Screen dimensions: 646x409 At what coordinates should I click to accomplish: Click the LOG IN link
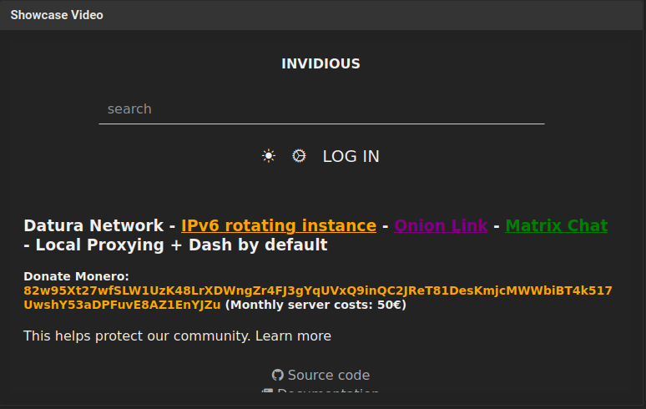[x=351, y=157]
